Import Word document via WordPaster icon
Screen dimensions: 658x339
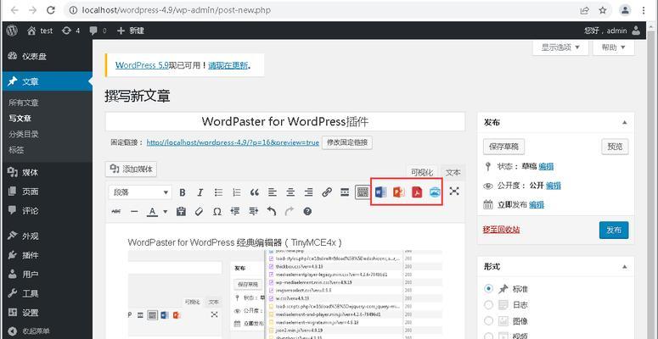(380, 192)
